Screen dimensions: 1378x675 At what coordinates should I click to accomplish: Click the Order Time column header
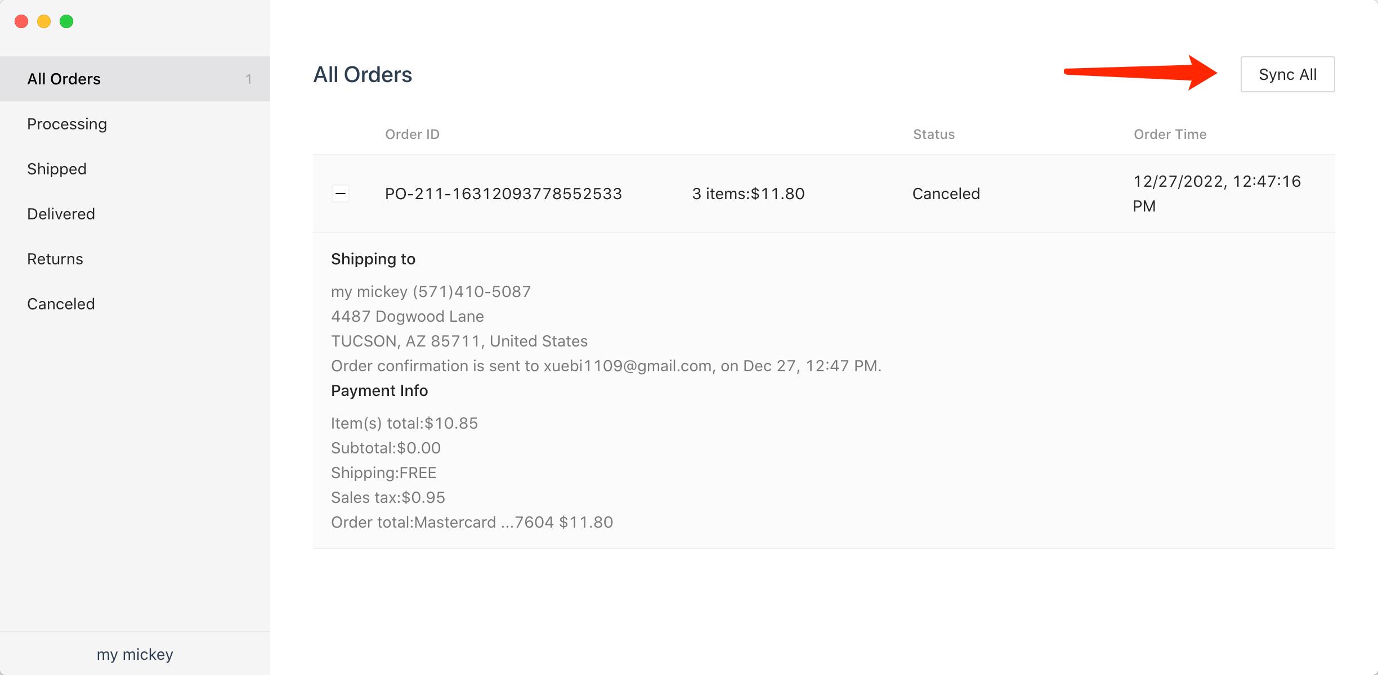[1170, 134]
